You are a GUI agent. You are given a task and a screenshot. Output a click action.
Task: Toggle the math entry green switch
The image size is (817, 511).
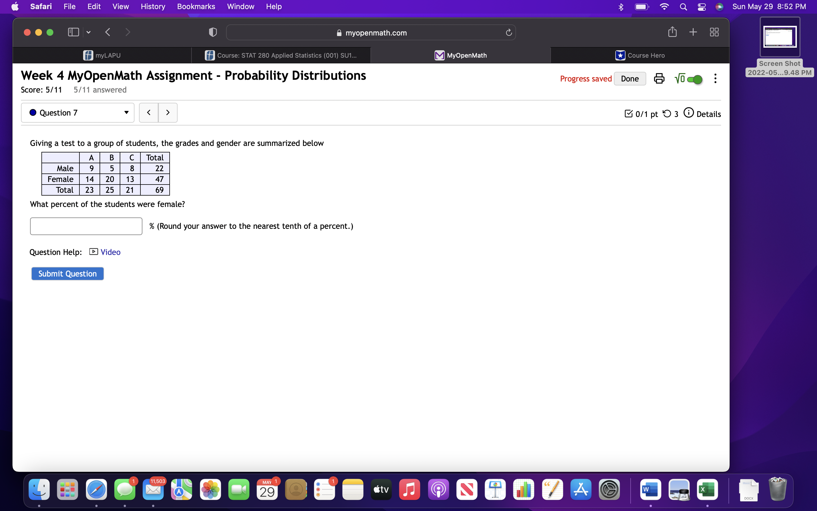click(x=694, y=79)
